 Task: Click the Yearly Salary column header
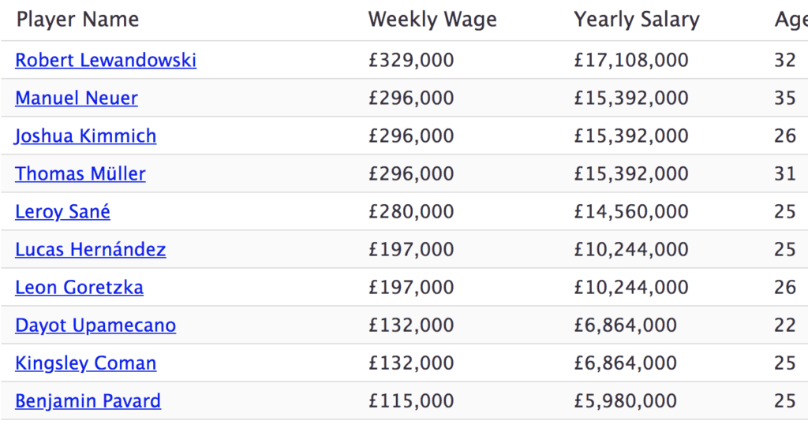pyautogui.click(x=637, y=20)
